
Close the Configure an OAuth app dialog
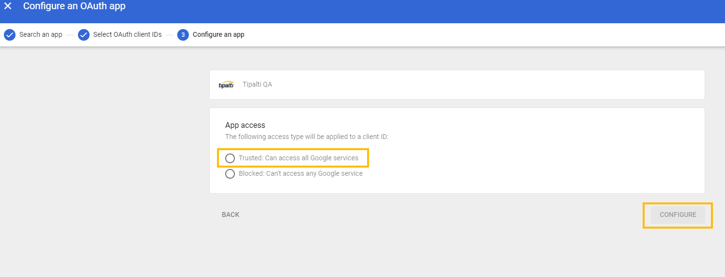(x=8, y=6)
